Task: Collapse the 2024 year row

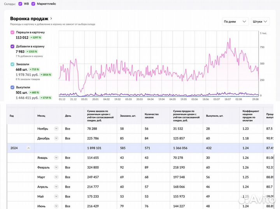Action: (28, 148)
